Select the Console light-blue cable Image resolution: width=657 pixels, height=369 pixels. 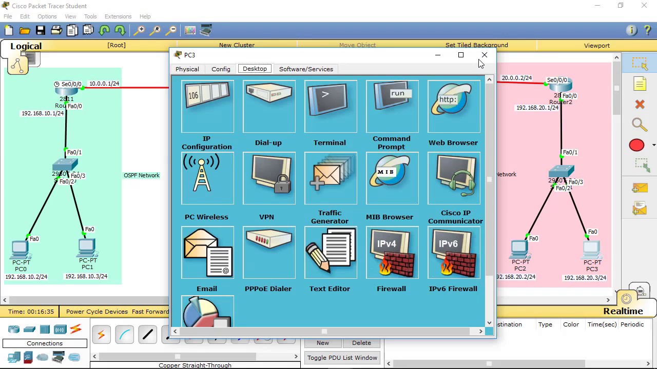coord(124,335)
